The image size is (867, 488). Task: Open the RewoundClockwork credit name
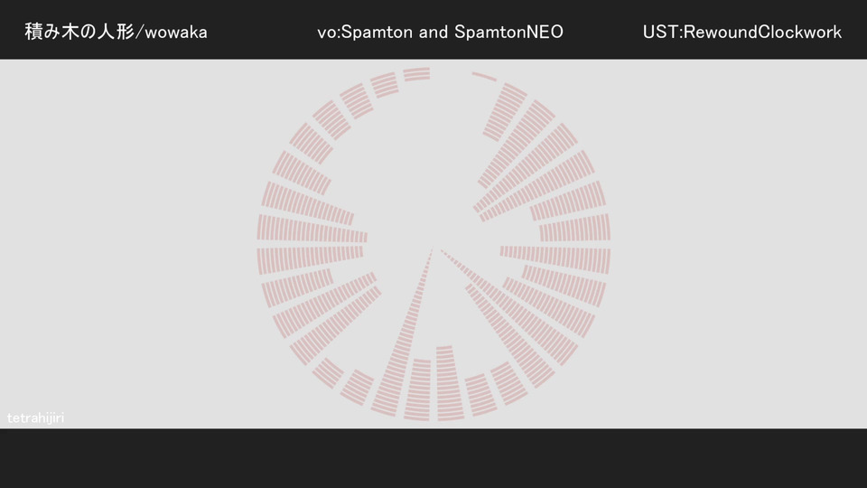tap(762, 33)
